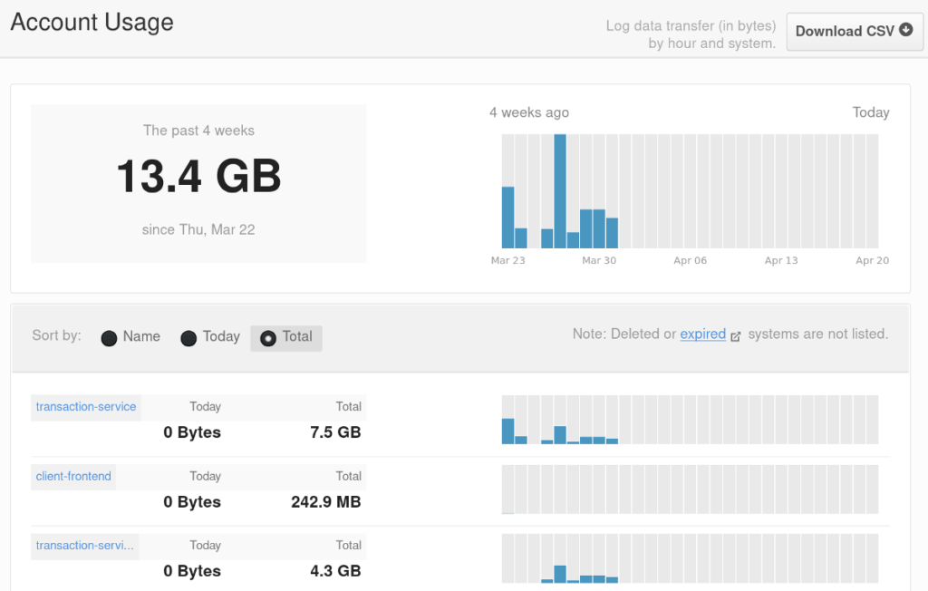Viewport: 928px width, 591px height.
Task: Select the Total sort radio button
Action: (x=268, y=338)
